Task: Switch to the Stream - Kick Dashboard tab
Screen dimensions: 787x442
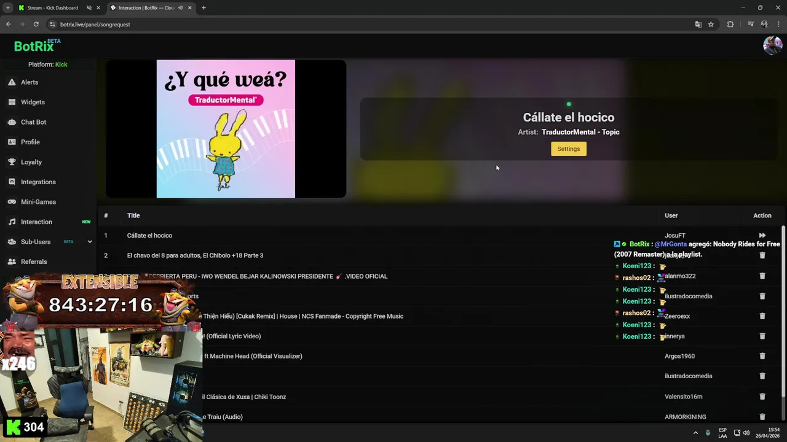Action: tap(52, 8)
